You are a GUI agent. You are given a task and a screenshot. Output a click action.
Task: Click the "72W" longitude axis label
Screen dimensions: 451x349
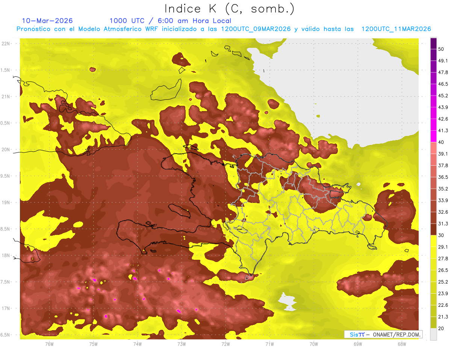point(225,344)
